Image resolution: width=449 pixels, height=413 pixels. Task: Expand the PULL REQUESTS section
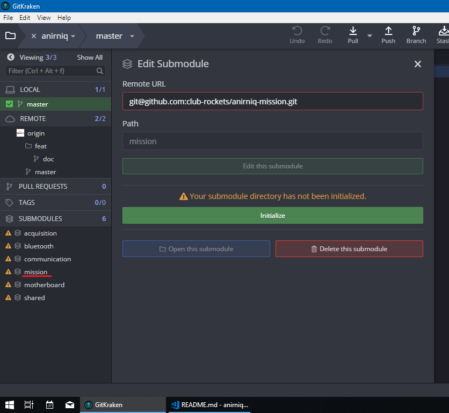[x=55, y=187]
